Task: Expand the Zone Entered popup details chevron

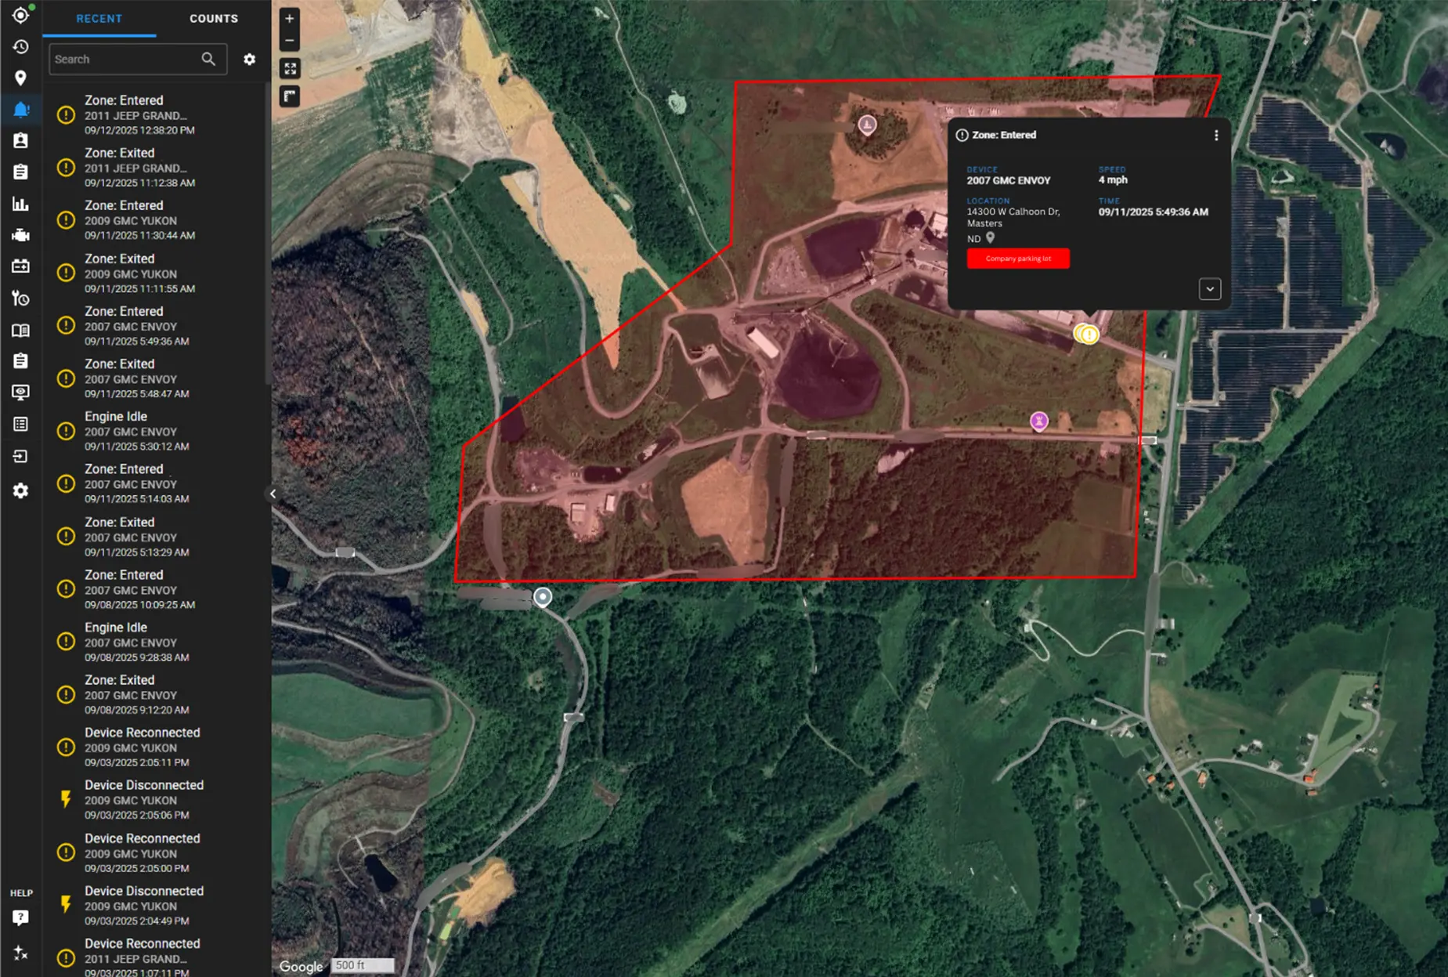Action: point(1209,289)
